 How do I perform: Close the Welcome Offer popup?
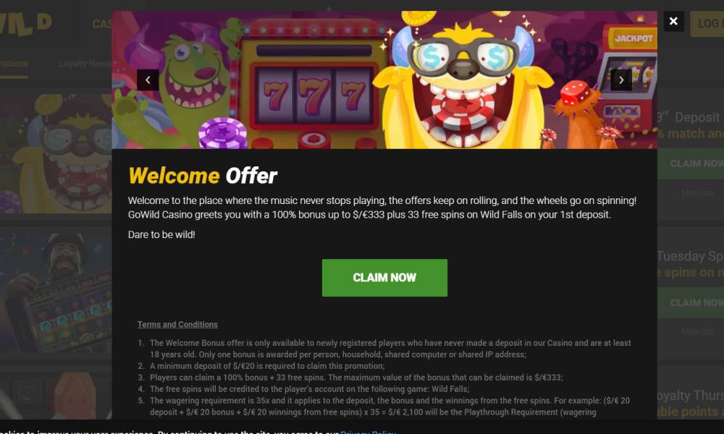tap(673, 21)
